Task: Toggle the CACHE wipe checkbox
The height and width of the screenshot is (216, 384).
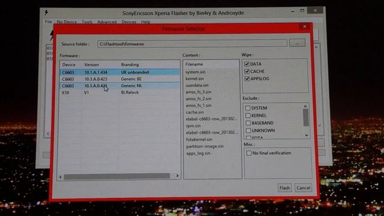Action: pos(247,71)
